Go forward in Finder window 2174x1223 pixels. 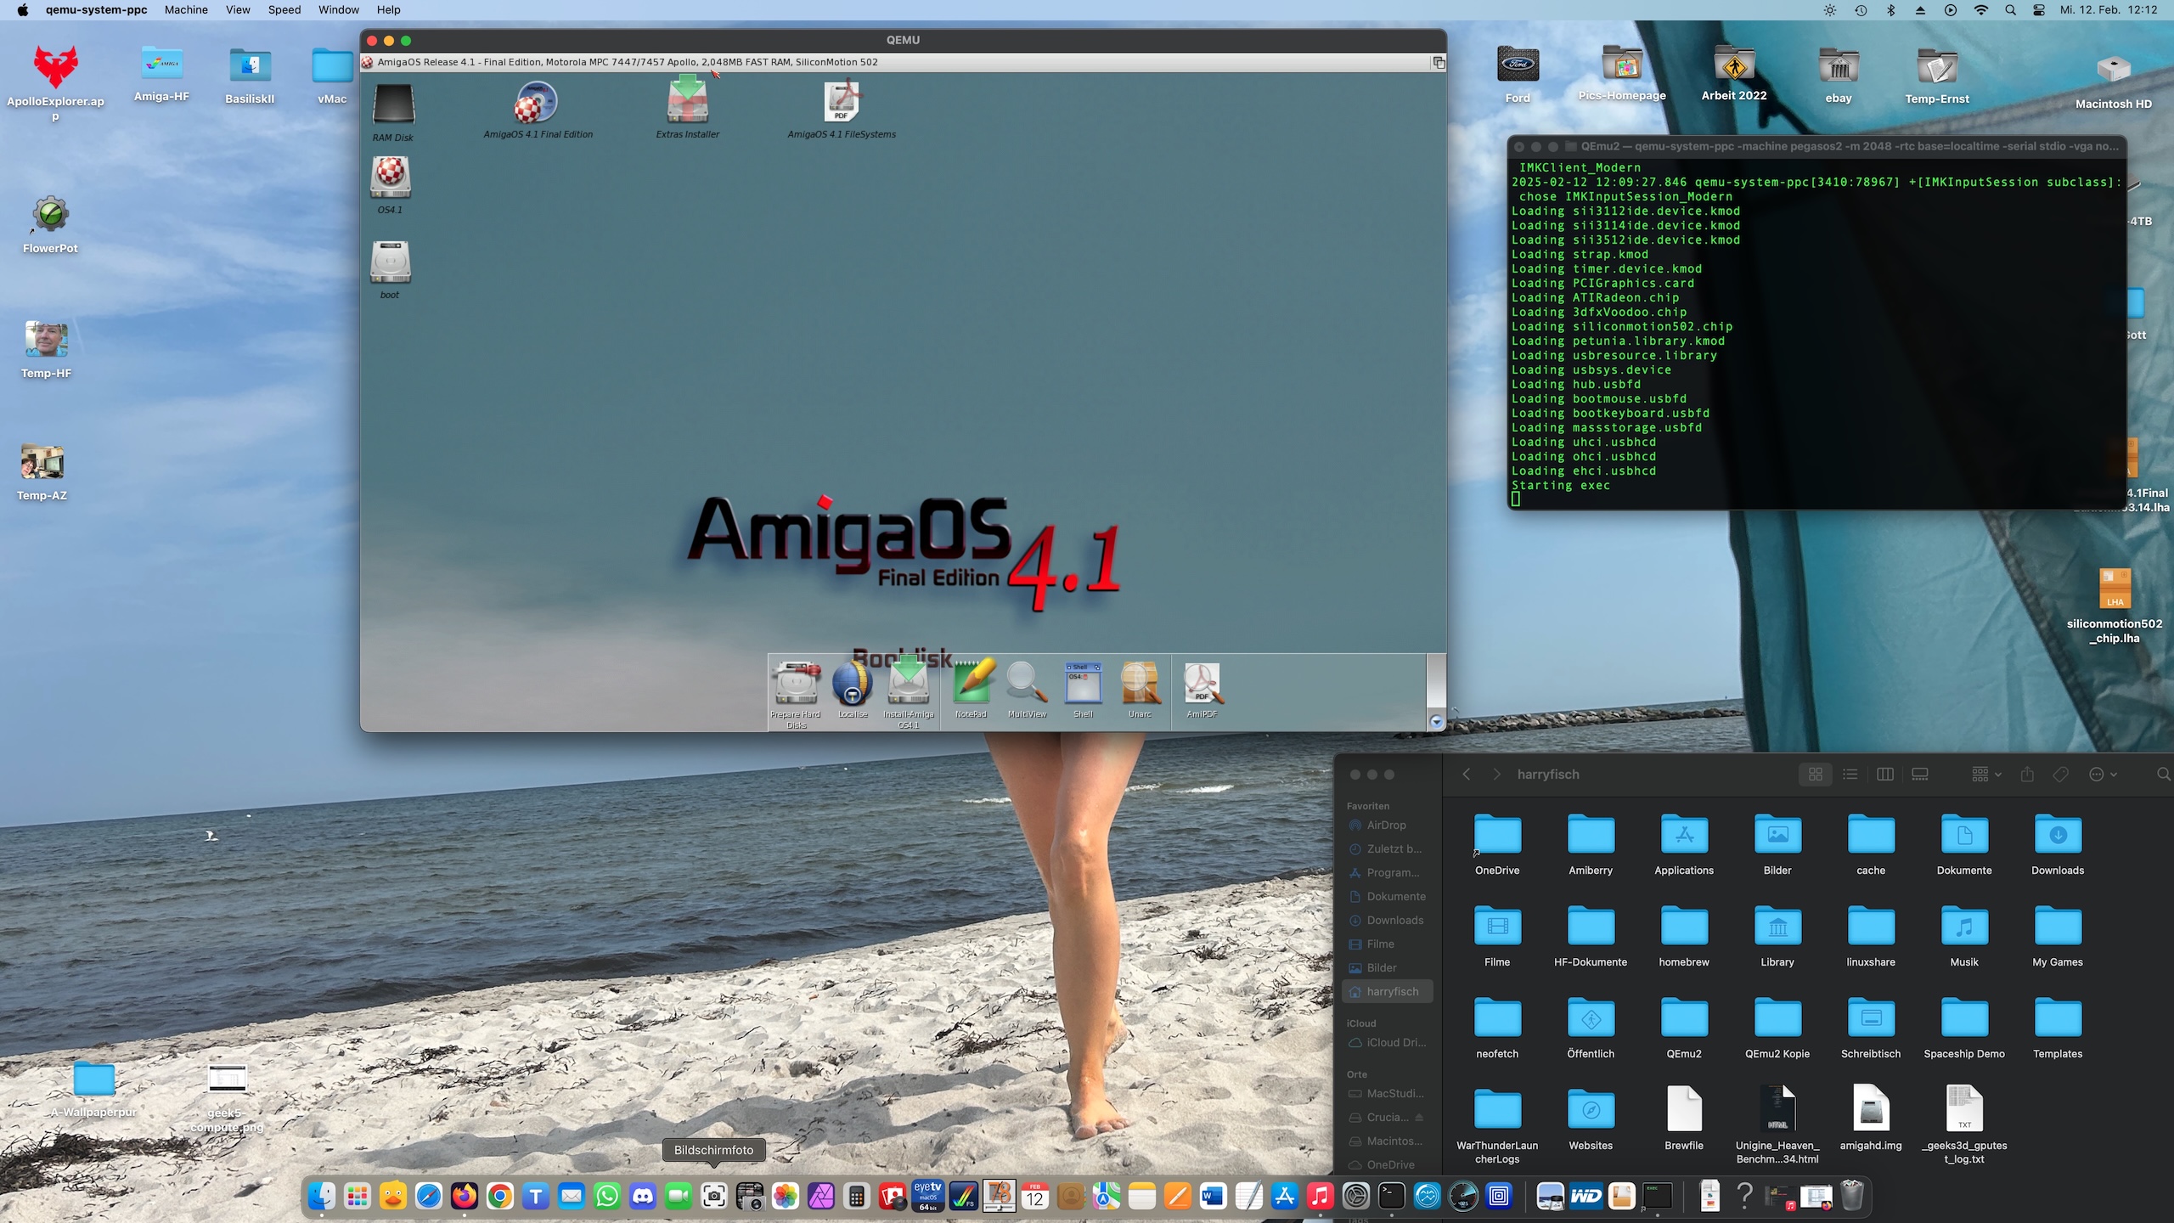pos(1496,775)
